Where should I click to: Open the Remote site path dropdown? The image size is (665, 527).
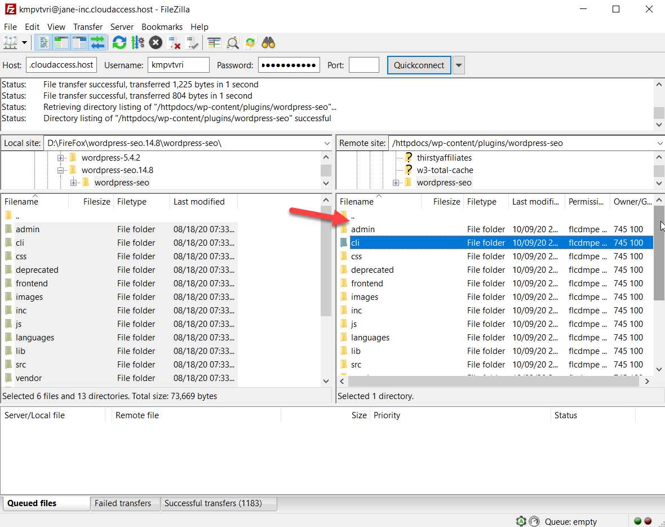click(660, 143)
